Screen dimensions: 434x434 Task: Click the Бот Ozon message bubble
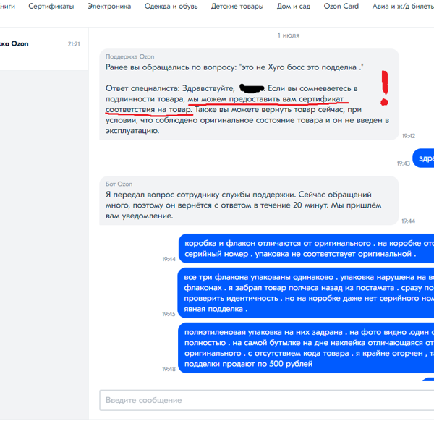click(249, 200)
